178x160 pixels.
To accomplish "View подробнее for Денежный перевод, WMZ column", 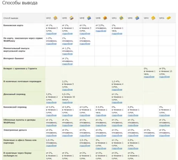I will coord(51,102).
